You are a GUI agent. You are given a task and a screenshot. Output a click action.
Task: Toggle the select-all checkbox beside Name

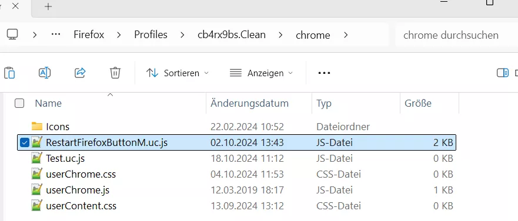click(x=19, y=103)
